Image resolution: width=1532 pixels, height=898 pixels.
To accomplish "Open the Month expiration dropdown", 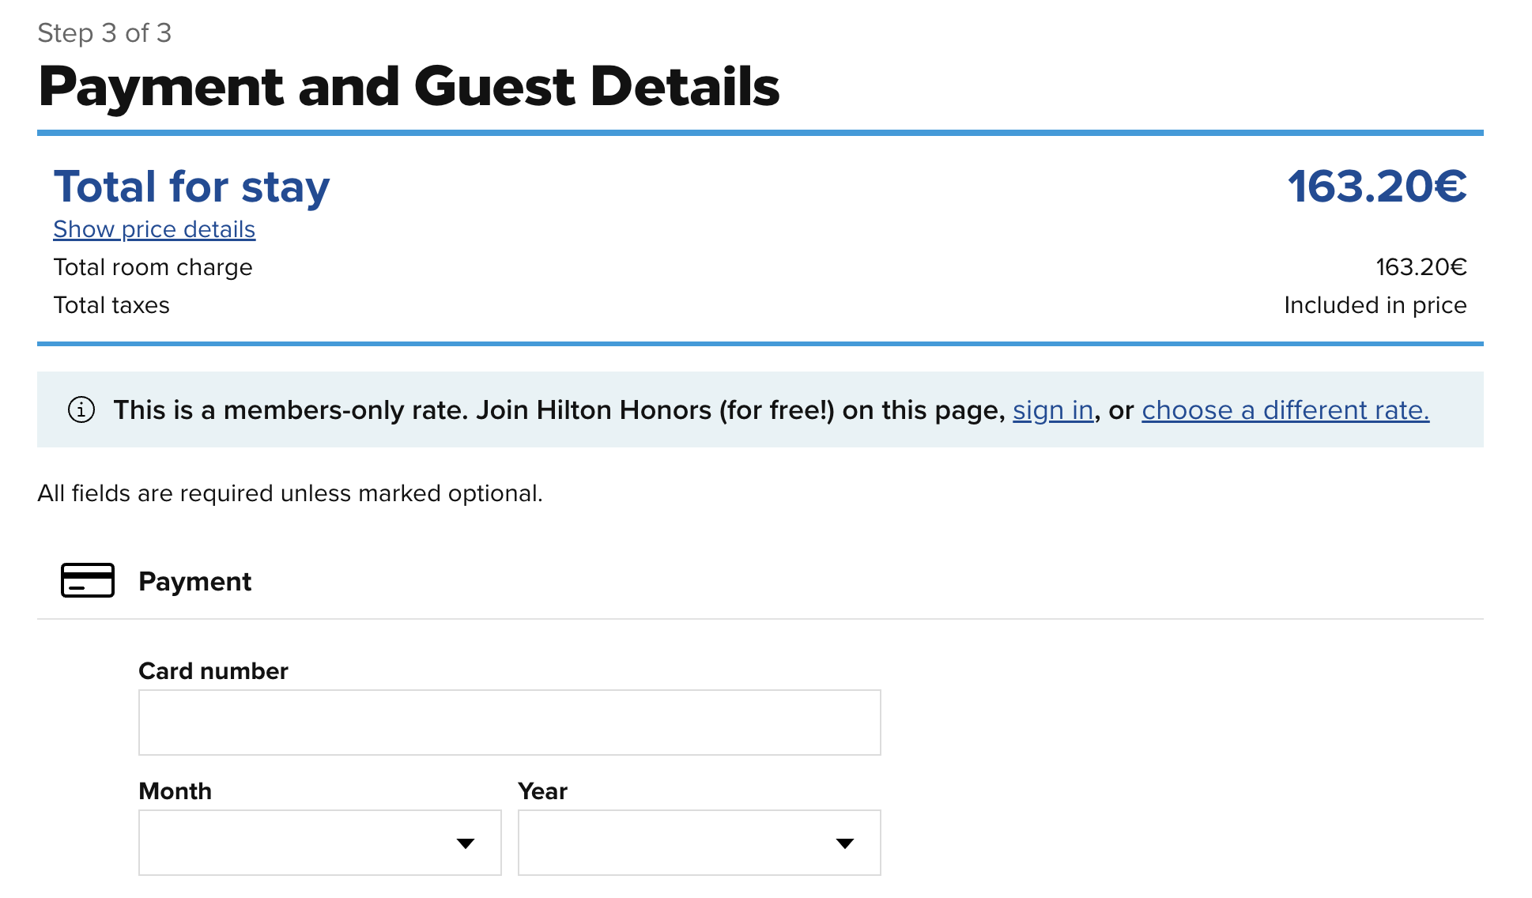I will (x=319, y=843).
